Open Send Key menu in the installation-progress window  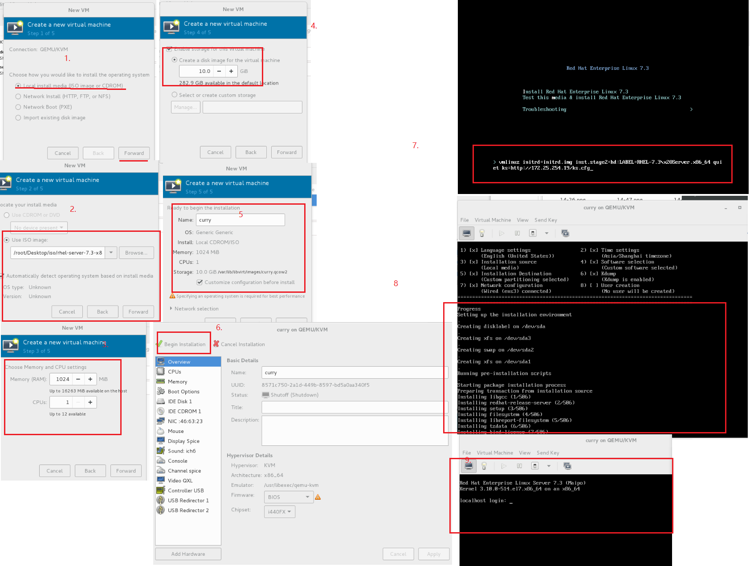click(546, 220)
